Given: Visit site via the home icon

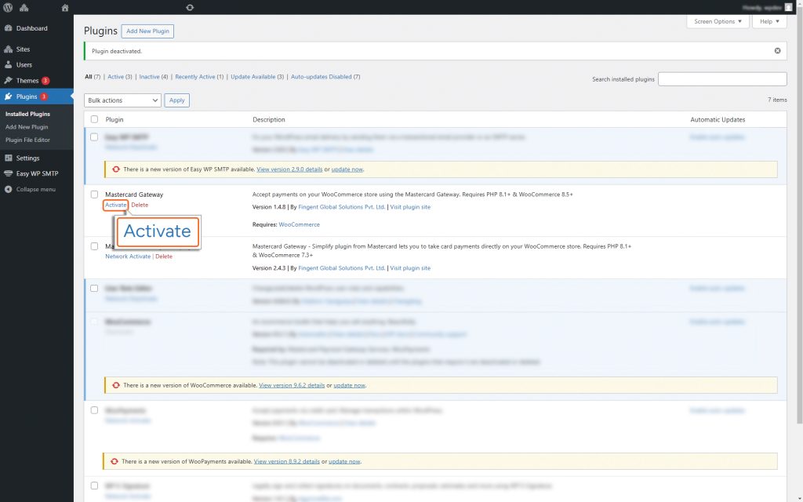Looking at the screenshot, I should (x=64, y=8).
